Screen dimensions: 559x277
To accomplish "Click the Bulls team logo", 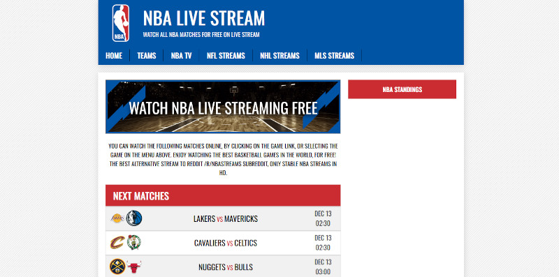I will 134,267.
